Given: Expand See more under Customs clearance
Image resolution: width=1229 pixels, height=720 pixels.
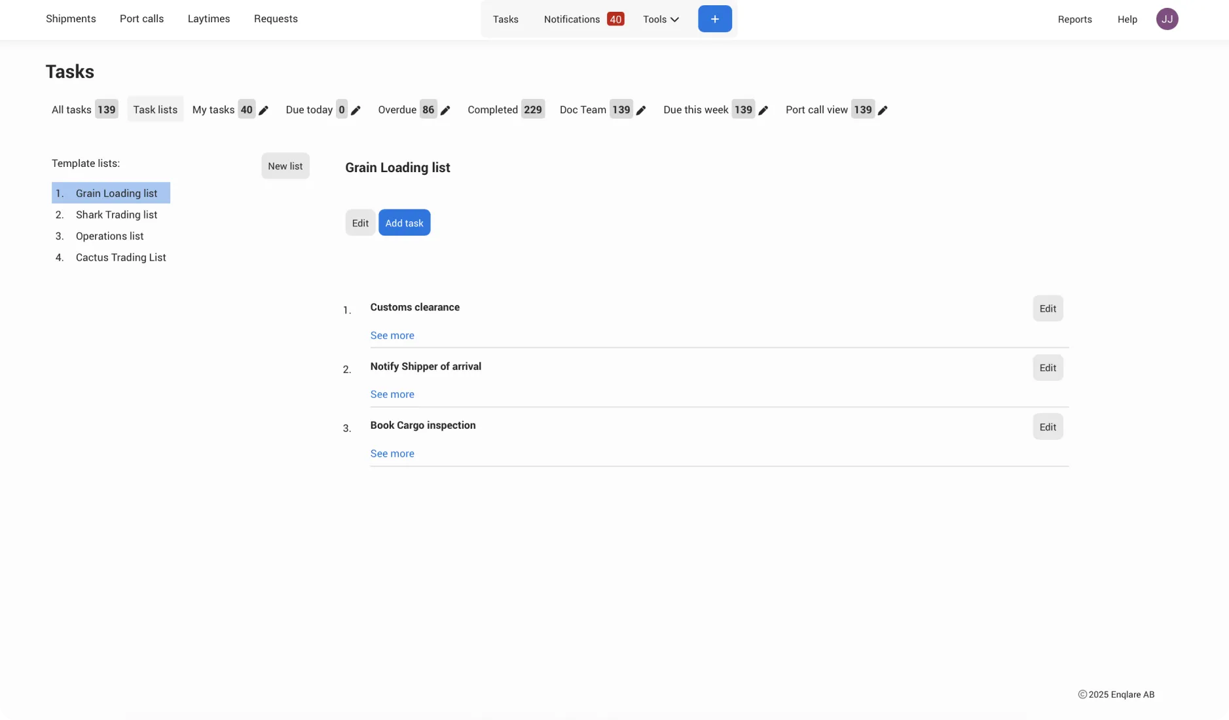Looking at the screenshot, I should pos(392,336).
